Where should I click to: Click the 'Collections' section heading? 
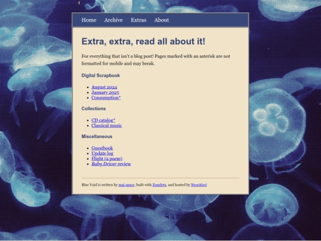[x=93, y=109]
